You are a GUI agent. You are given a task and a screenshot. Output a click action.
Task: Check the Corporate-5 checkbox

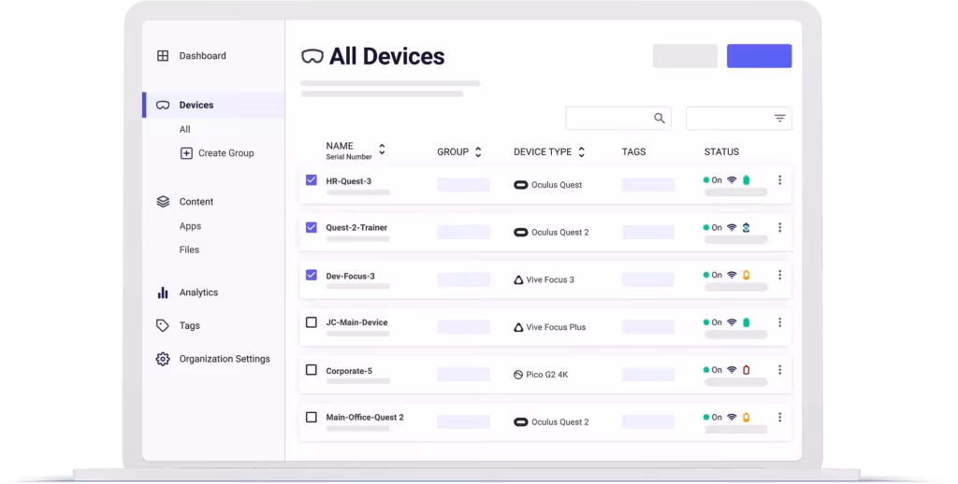point(312,370)
